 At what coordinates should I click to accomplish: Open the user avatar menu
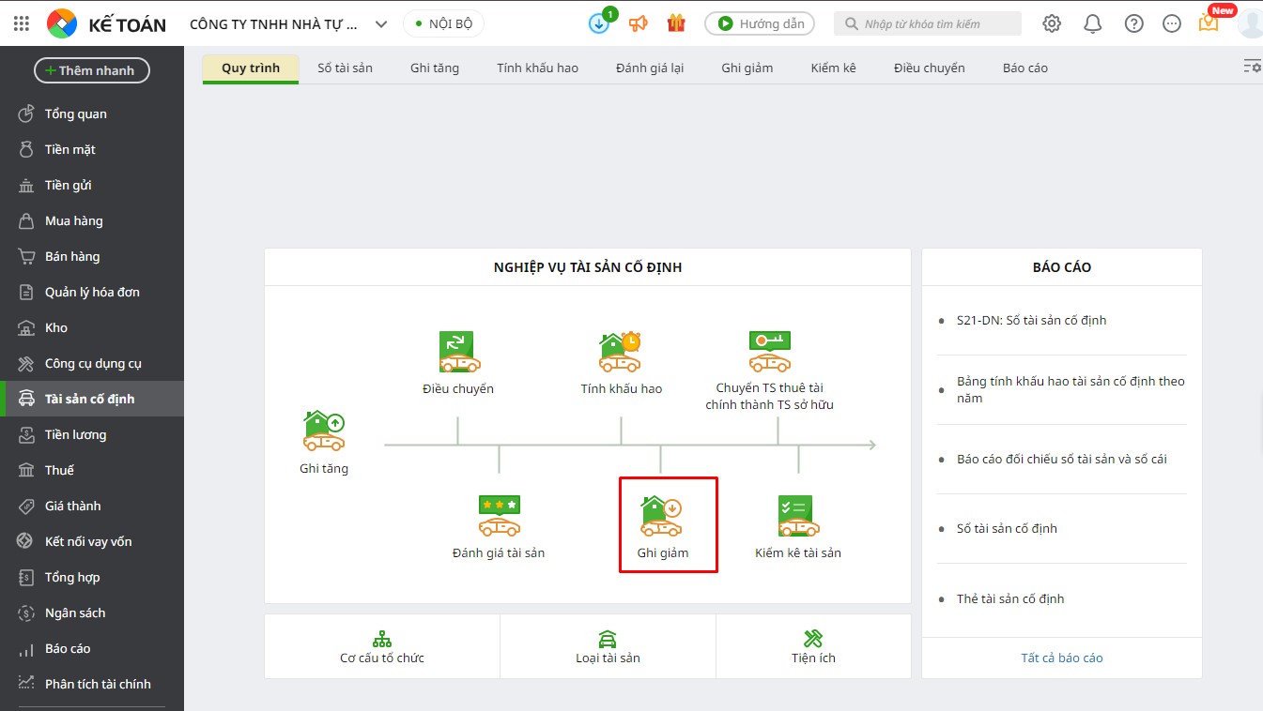click(1251, 23)
